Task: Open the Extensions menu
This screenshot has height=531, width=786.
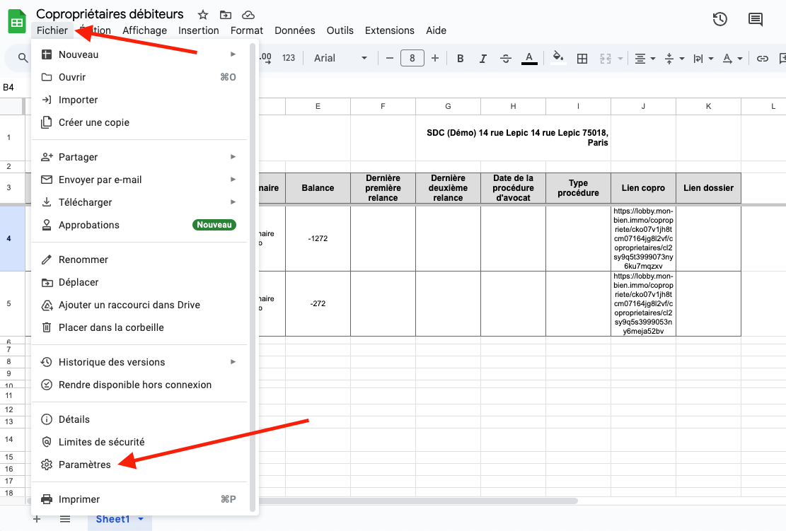Action: tap(390, 30)
